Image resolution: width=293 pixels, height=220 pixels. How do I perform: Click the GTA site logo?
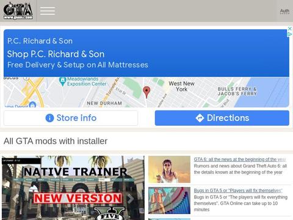[x=18, y=11]
